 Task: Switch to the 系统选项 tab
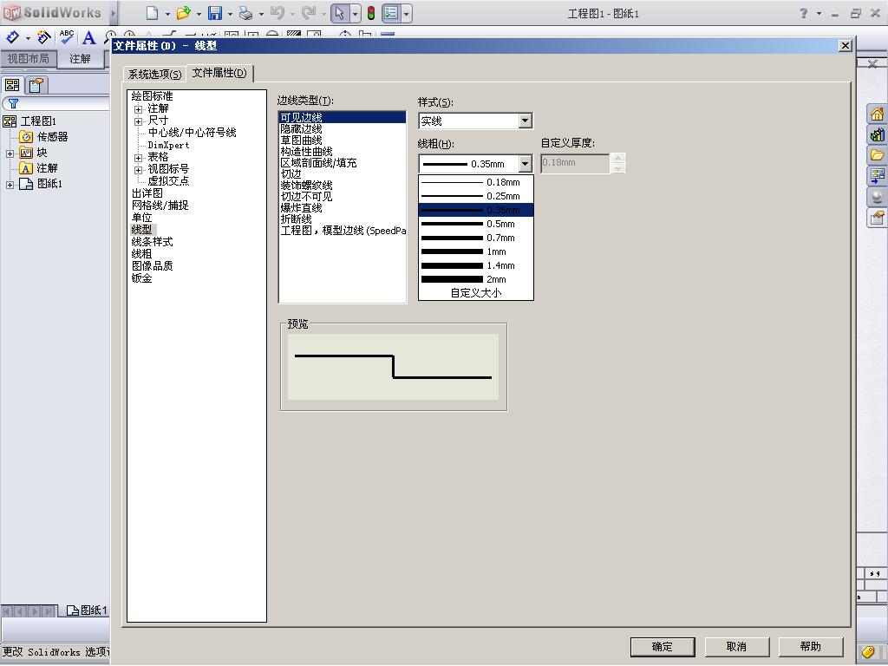click(154, 75)
